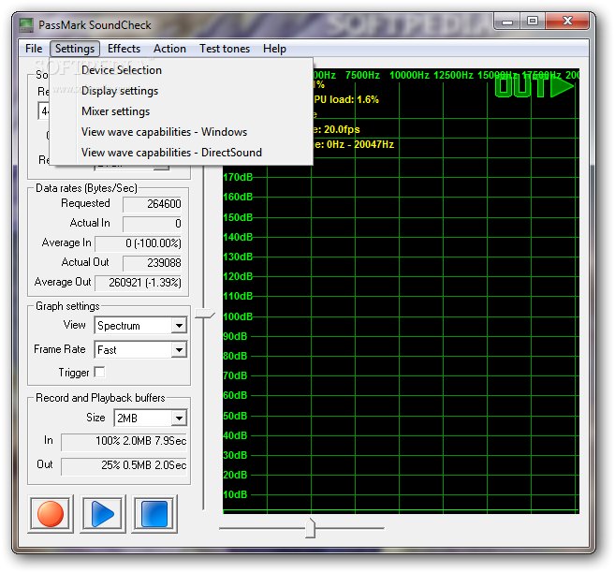Click the 10dB label on the graph

click(x=235, y=494)
